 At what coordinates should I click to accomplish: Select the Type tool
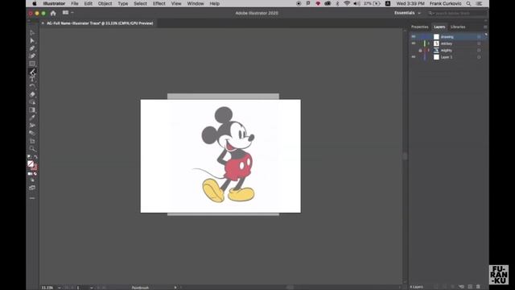32,79
